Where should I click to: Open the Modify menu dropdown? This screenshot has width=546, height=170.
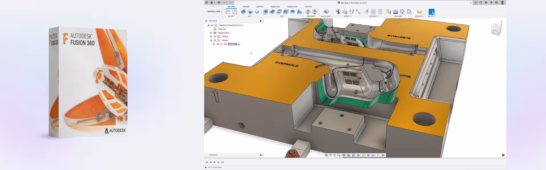pos(348,16)
